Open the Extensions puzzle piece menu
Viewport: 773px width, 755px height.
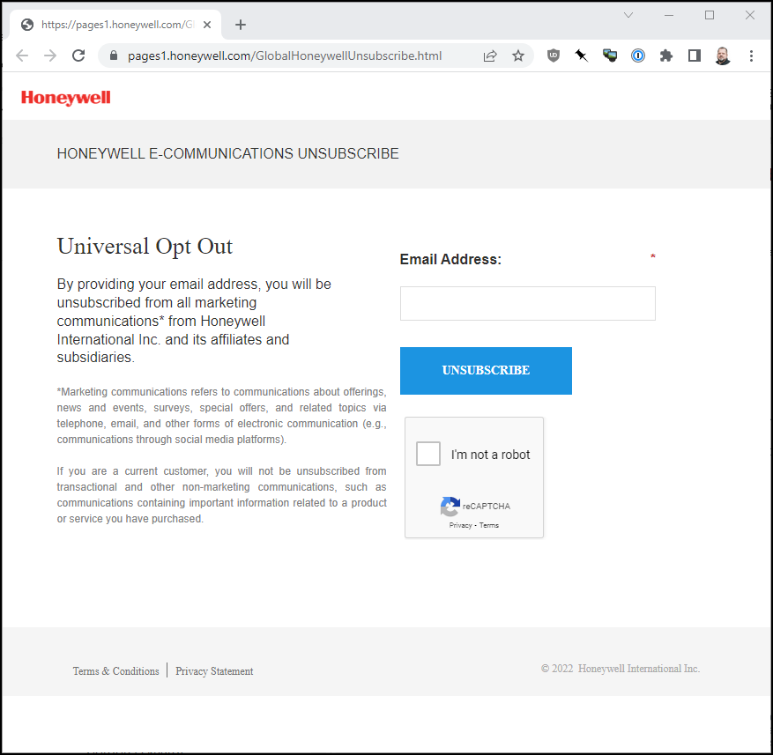(666, 56)
